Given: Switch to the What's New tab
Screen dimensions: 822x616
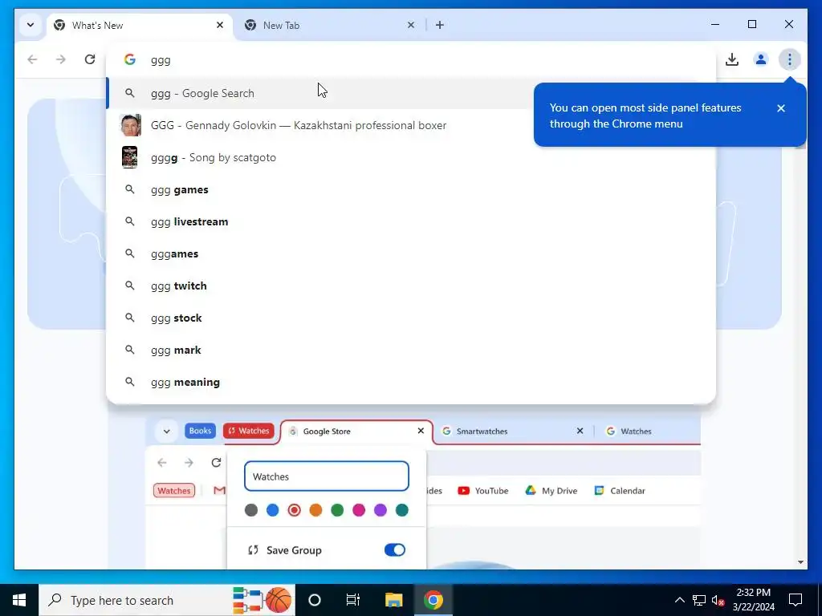Looking at the screenshot, I should pyautogui.click(x=140, y=25).
